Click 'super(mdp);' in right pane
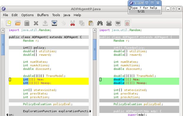The height and width of the screenshot is (116, 183). click(x=137, y=115)
